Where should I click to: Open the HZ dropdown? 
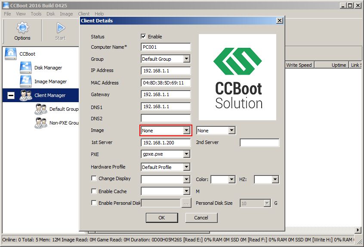(275, 179)
